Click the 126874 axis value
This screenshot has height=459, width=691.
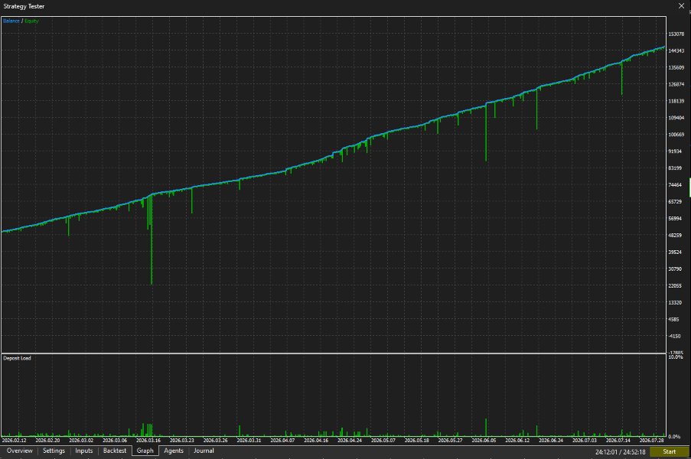tap(676, 84)
